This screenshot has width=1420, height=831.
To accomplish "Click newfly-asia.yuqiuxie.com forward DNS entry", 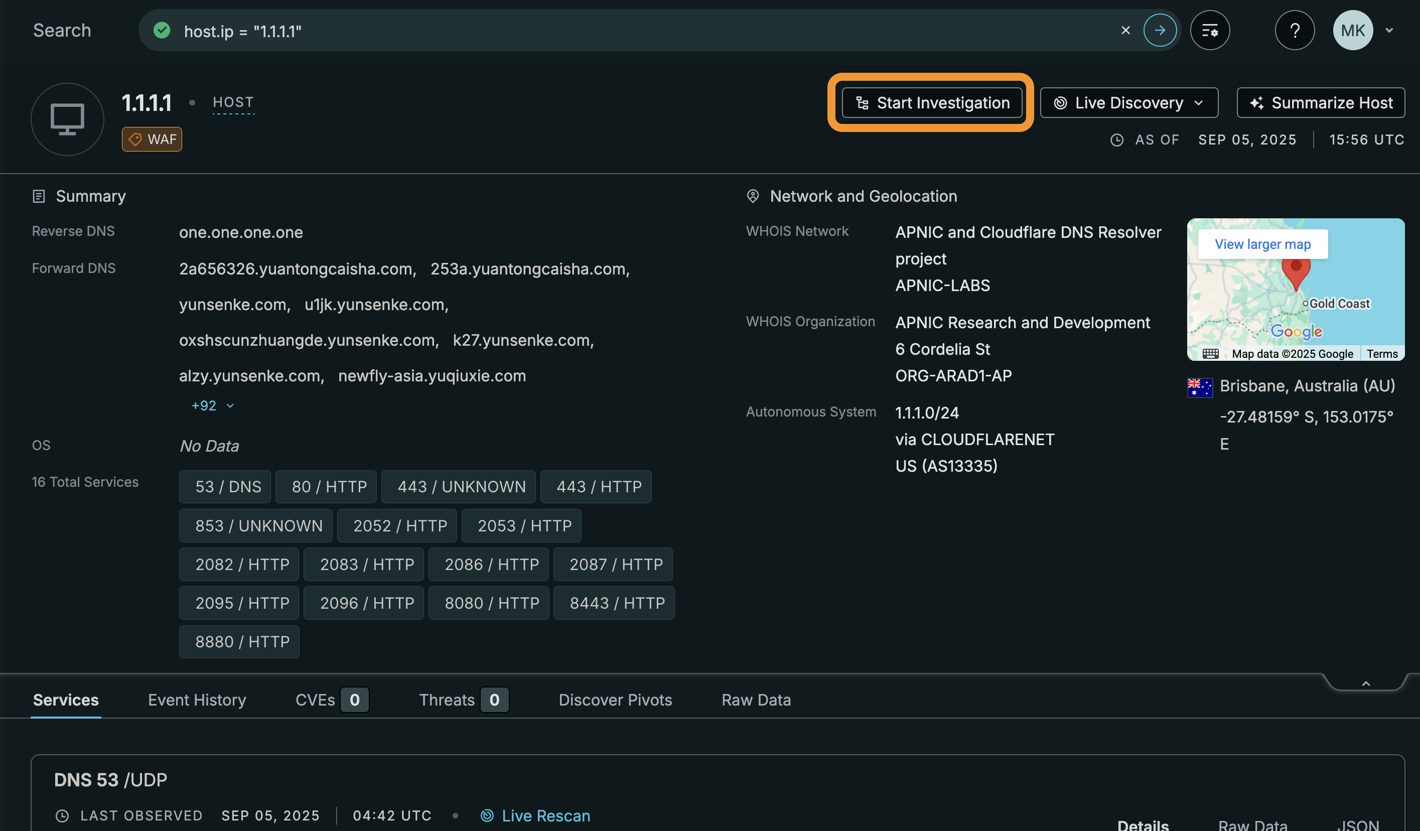I will tap(432, 376).
